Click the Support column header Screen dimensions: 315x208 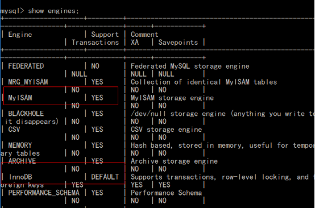coord(105,35)
